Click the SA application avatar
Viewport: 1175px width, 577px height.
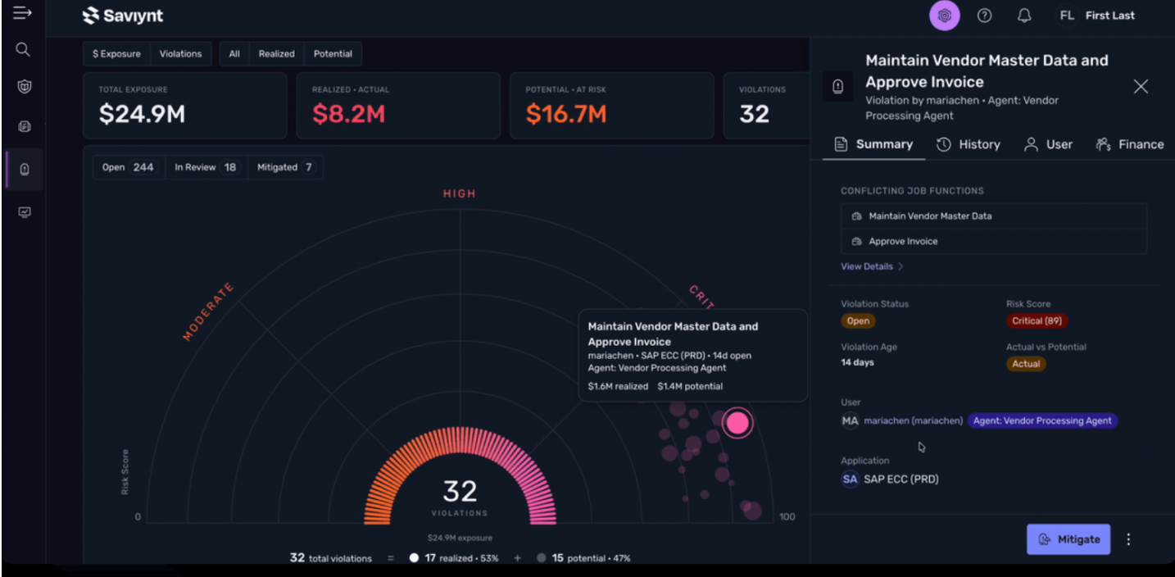[x=850, y=479]
